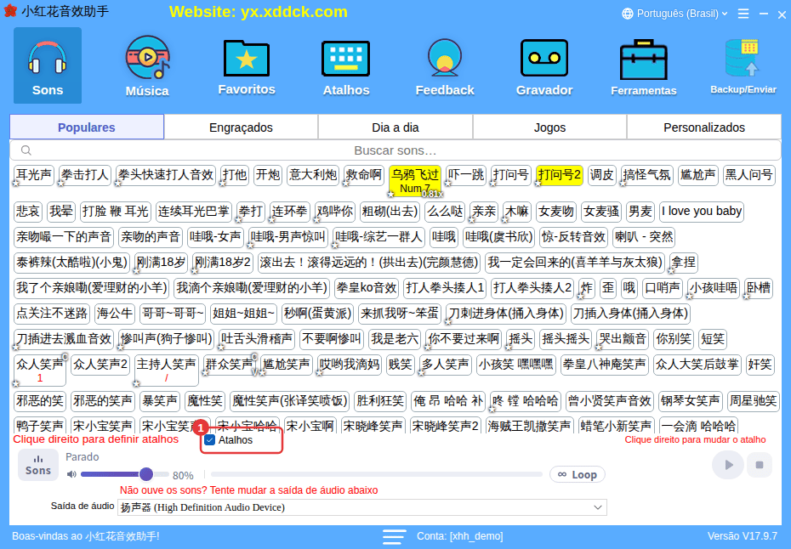Open the Sons headphones section
The image size is (791, 549).
(48, 65)
